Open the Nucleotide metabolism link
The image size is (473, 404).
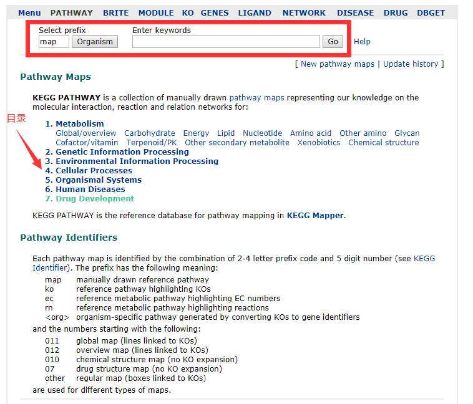click(263, 133)
